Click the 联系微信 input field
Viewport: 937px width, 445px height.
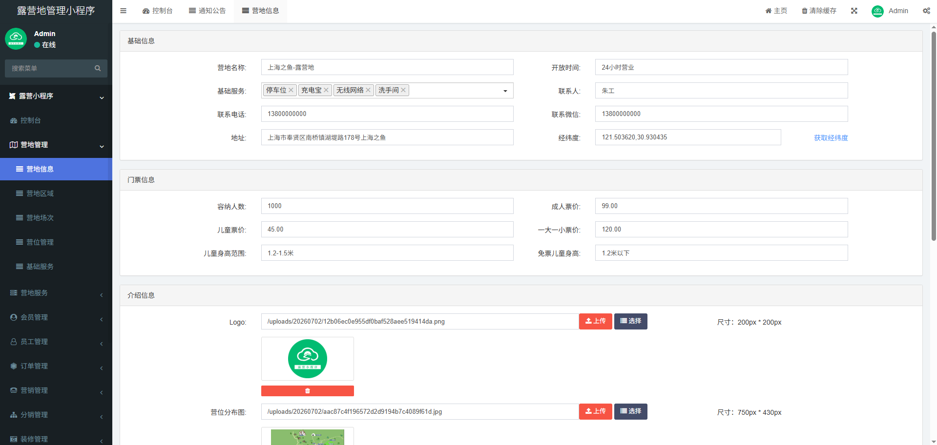point(721,114)
